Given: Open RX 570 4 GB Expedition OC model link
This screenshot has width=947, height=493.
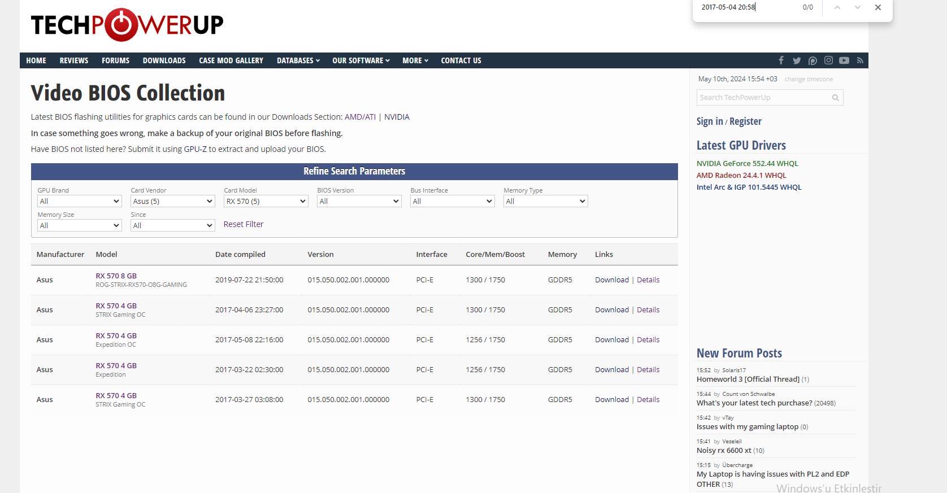Looking at the screenshot, I should 116,335.
